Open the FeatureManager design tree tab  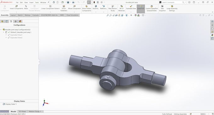[2, 21]
